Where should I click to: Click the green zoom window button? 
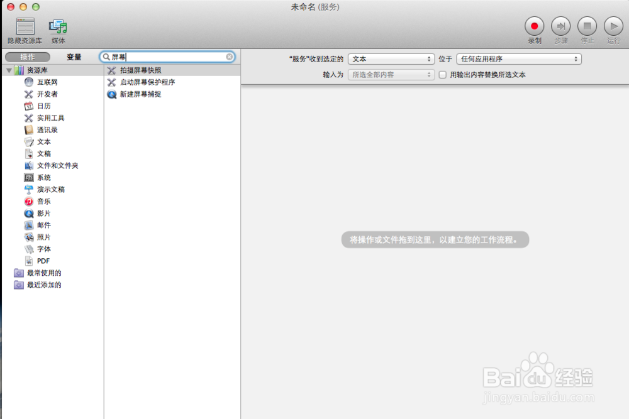[x=36, y=7]
